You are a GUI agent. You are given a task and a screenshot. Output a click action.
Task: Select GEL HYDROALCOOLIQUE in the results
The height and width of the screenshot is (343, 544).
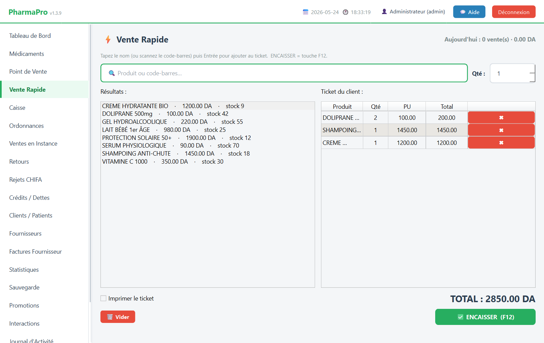pos(208,122)
